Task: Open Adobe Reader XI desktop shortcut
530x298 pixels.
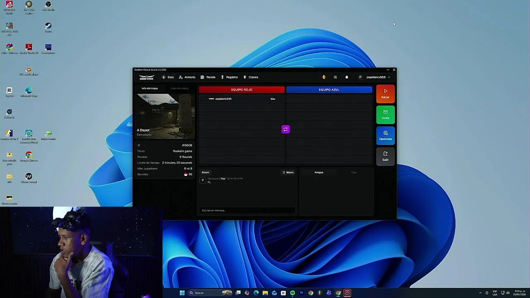Action: tap(29, 49)
